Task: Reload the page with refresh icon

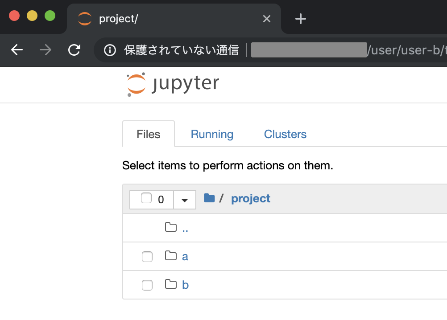Action: (74, 50)
